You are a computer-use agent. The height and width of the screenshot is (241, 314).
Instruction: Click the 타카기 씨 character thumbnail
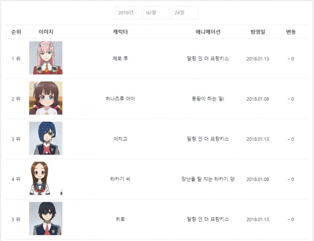[46, 178]
